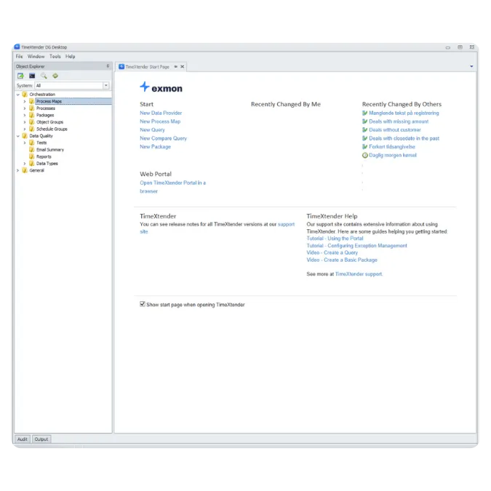
Task: Expand the Schedule Groups tree node
Action: point(25,129)
